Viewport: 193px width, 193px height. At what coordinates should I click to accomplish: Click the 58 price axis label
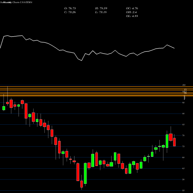(183, 179)
